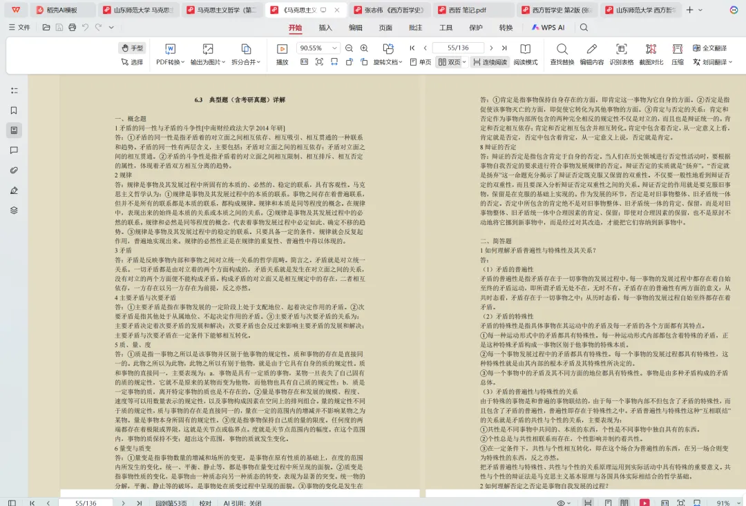746x506 pixels.
Task: Click AI引用: 关闭 in status bar
Action: pyautogui.click(x=242, y=503)
